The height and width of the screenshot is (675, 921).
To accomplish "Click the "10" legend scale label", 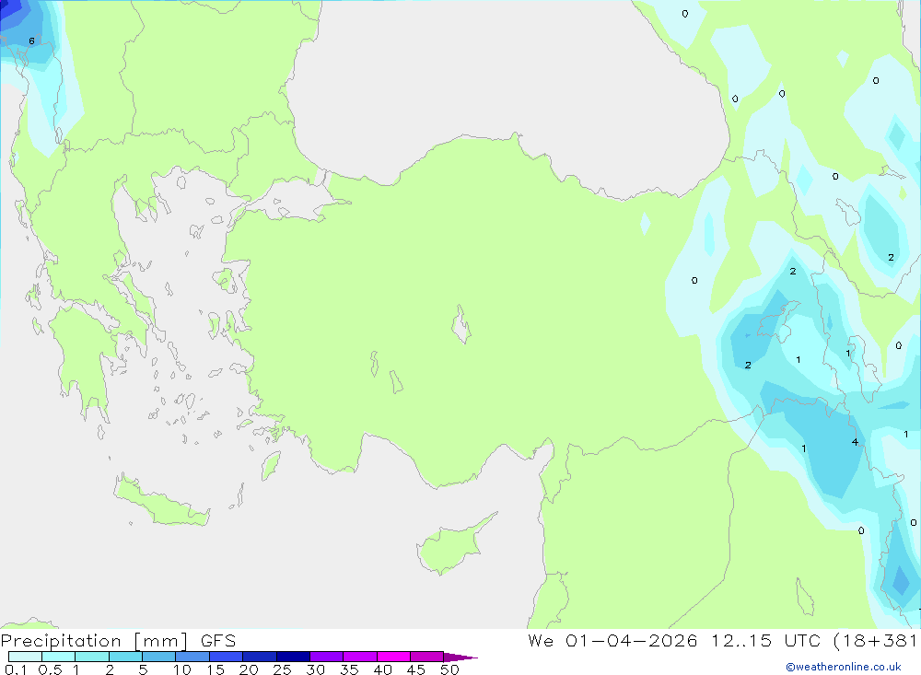I will click(x=182, y=669).
